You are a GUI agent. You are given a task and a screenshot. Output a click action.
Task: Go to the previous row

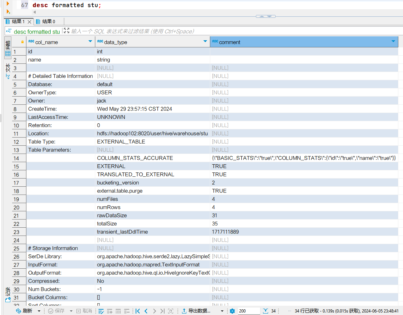coord(146,311)
